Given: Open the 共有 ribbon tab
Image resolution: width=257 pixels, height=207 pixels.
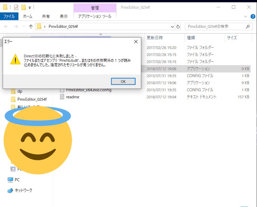Looking at the screenshot, I should click(x=46, y=16).
